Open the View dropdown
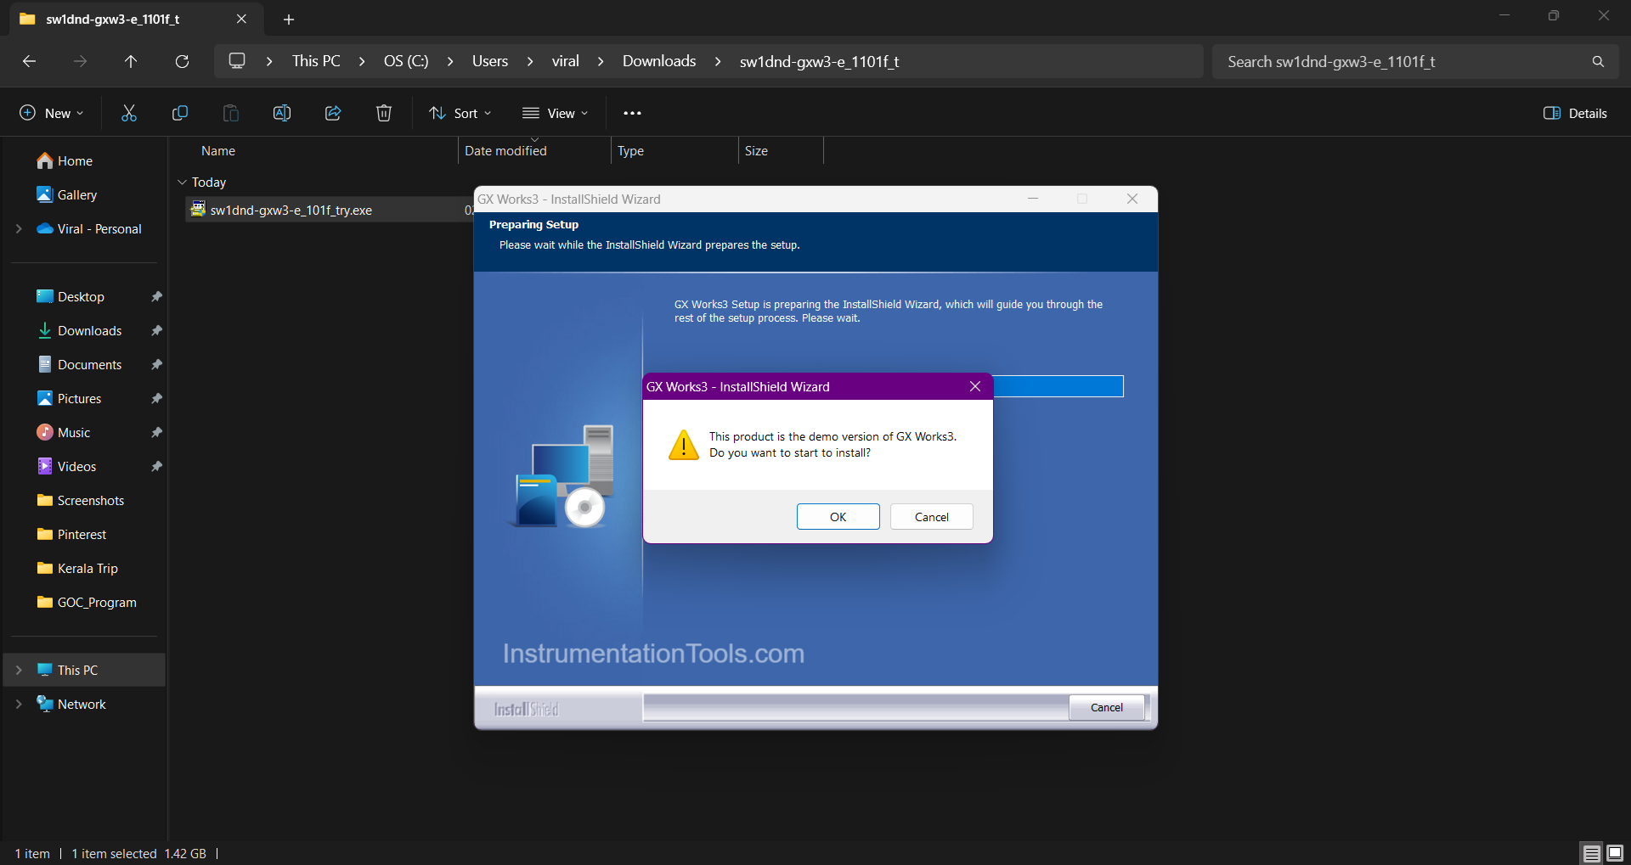 [555, 113]
